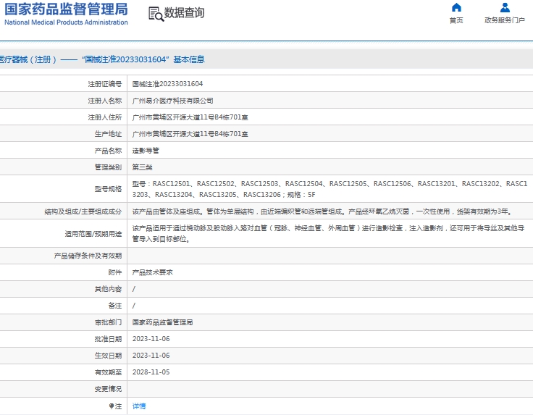Click the 审批部门 label
The height and width of the screenshot is (415, 533).
[x=108, y=322]
